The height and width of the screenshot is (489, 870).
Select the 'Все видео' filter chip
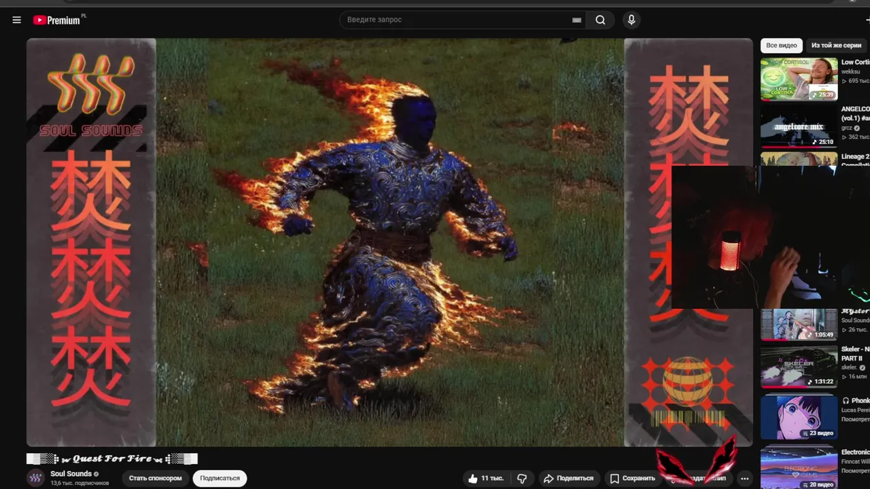782,46
